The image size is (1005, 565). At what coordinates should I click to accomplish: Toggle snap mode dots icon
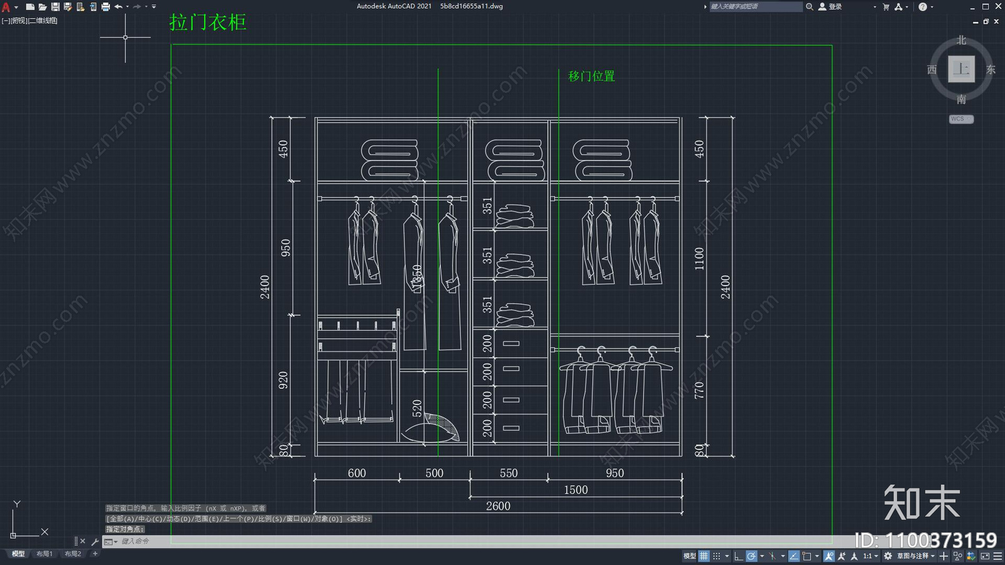(717, 556)
